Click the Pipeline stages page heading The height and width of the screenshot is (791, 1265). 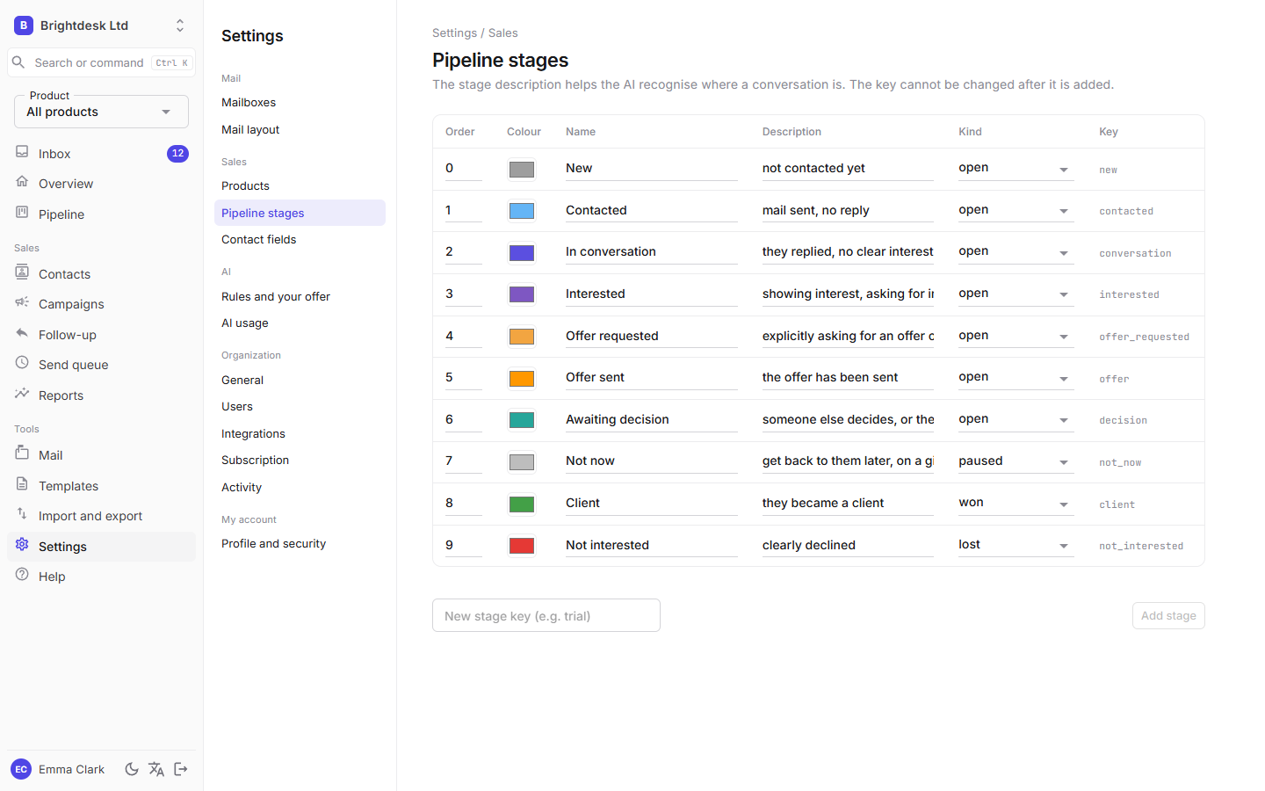click(501, 60)
